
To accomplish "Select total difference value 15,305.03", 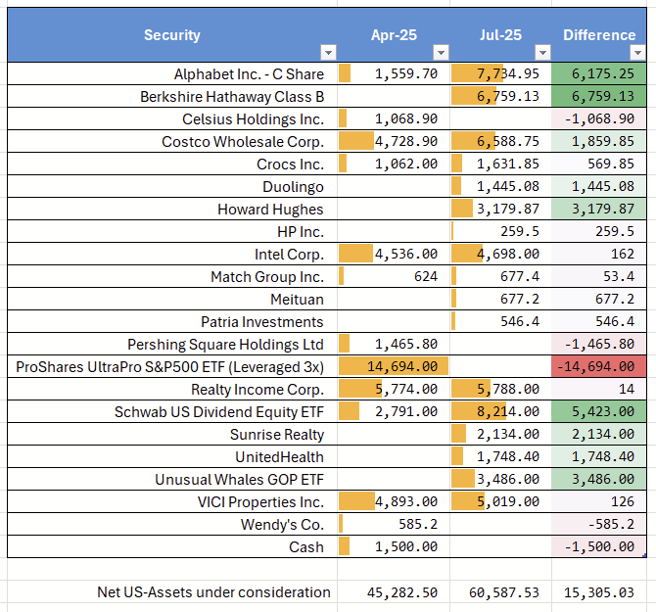I will 599,591.
